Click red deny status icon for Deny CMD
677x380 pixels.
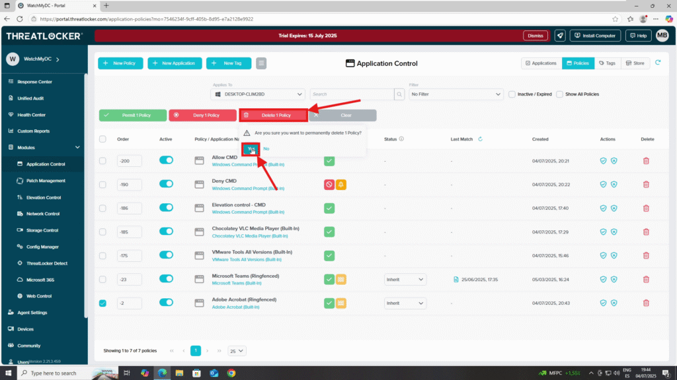[x=329, y=185]
